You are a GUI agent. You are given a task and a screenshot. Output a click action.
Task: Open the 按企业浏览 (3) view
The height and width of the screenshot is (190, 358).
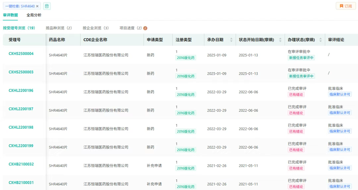pyautogui.click(x=95, y=28)
